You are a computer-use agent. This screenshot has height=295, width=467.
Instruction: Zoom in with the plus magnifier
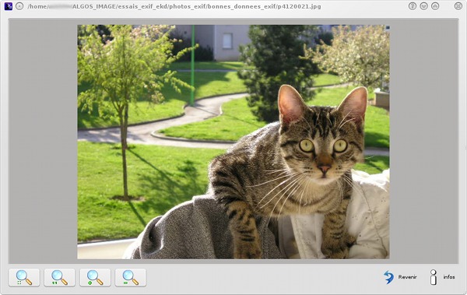pos(95,278)
